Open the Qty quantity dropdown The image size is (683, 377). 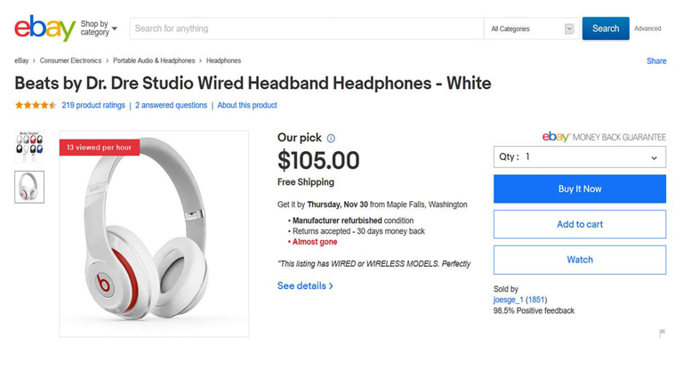(579, 157)
